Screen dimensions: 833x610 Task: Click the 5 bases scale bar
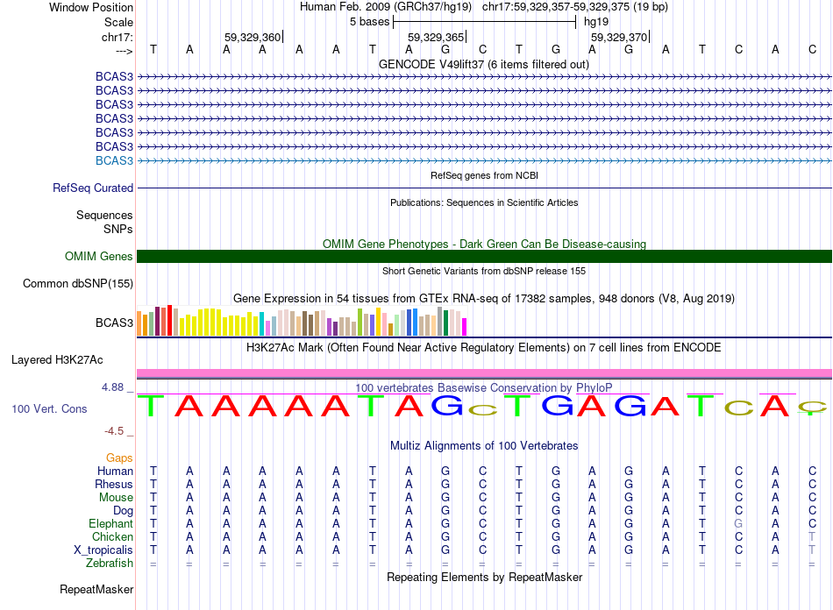[484, 22]
